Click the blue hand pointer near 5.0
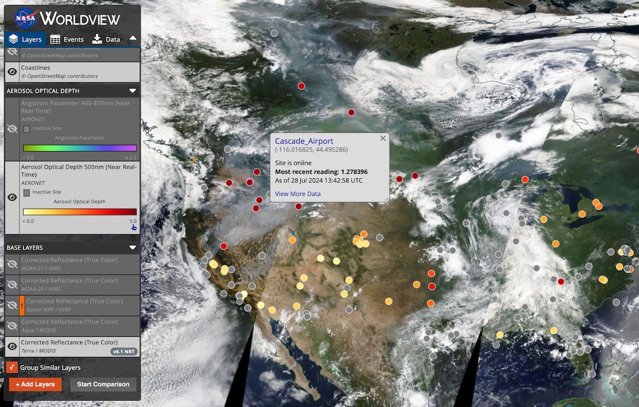 point(134,228)
